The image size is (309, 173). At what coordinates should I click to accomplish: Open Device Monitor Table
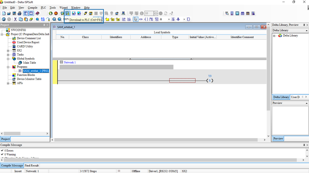click(29, 79)
